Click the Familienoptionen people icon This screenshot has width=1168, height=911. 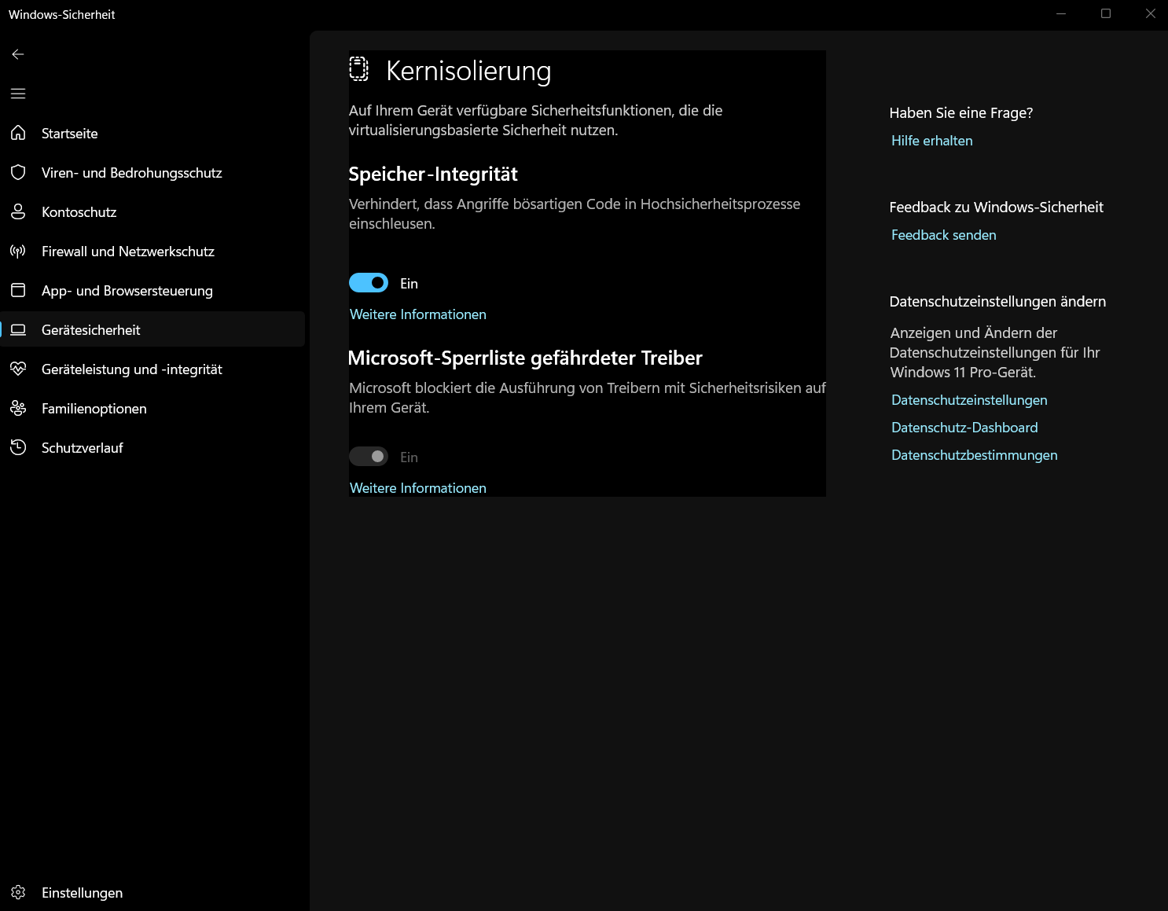18,408
